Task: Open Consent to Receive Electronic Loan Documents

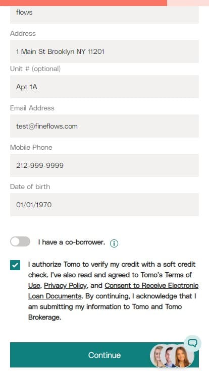Action: (113, 291)
